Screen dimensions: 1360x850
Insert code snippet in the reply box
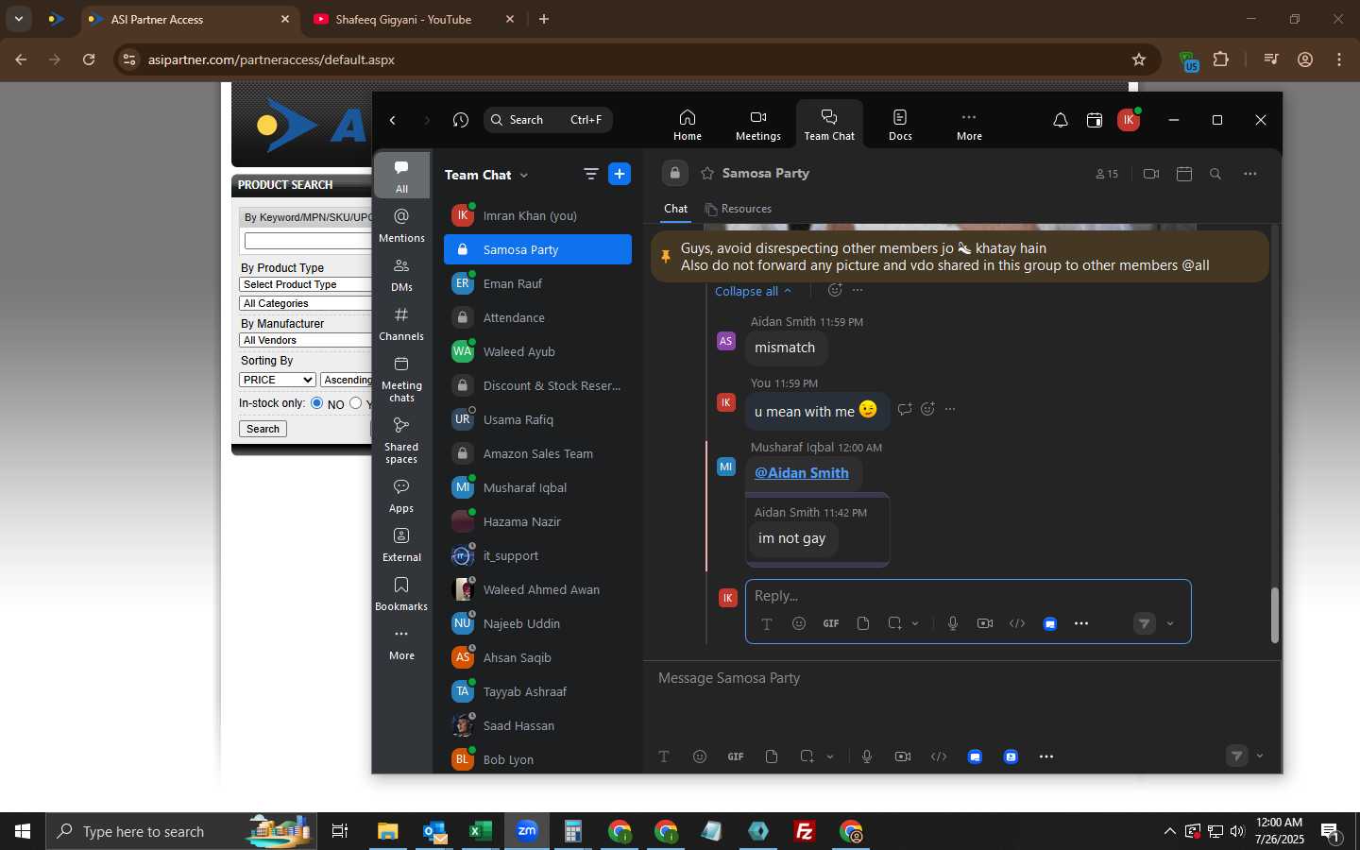coord(1017,623)
